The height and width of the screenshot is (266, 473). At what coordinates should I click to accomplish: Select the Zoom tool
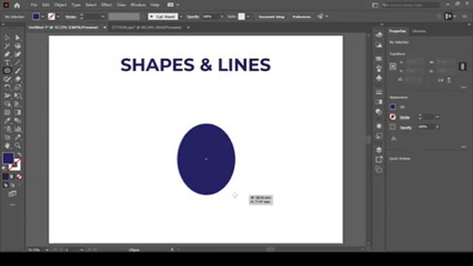[18, 146]
